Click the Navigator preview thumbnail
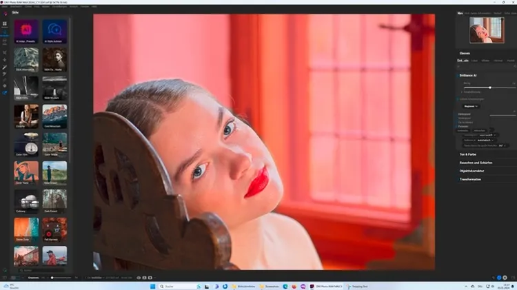The width and height of the screenshot is (517, 290). [487, 30]
